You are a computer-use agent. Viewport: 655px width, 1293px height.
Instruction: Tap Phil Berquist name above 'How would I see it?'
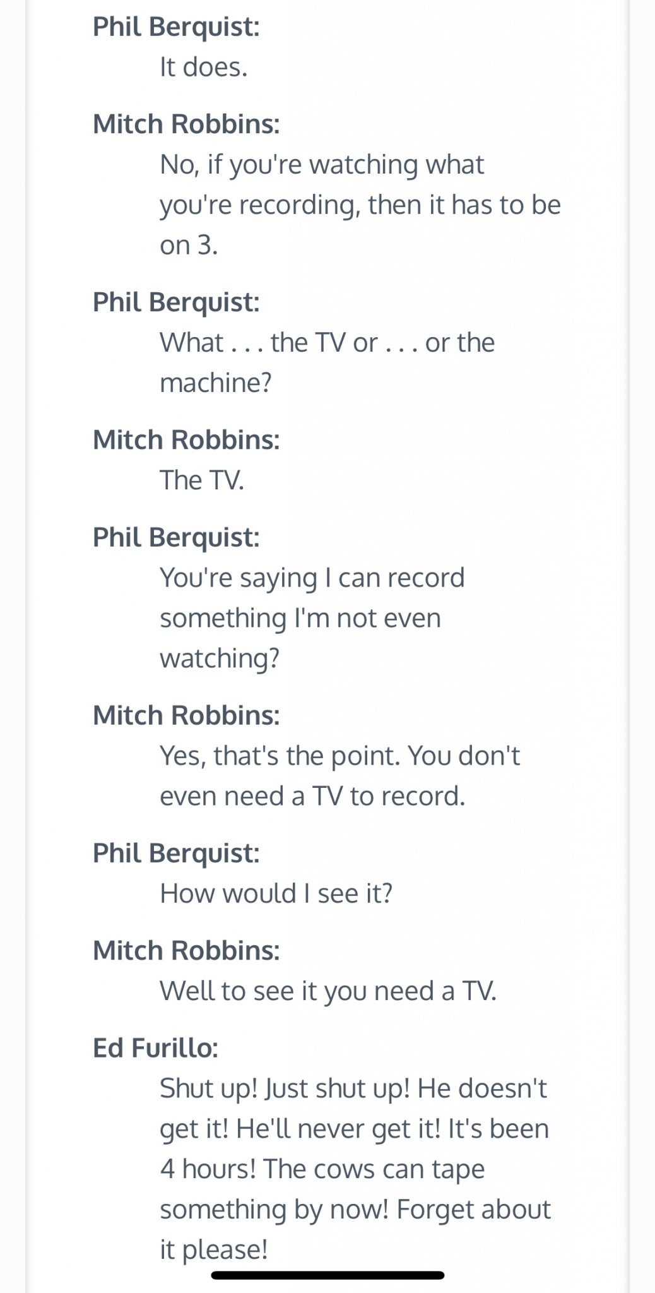(x=176, y=853)
